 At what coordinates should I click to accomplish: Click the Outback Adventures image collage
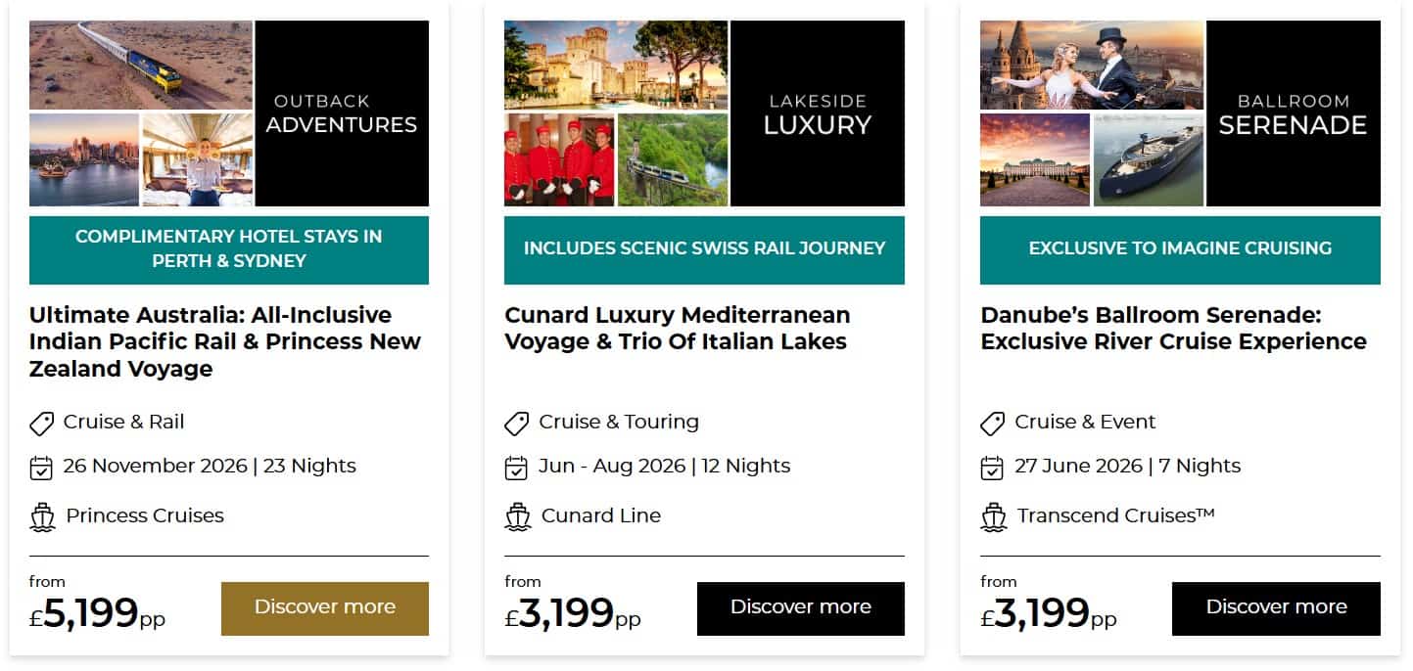coord(228,113)
